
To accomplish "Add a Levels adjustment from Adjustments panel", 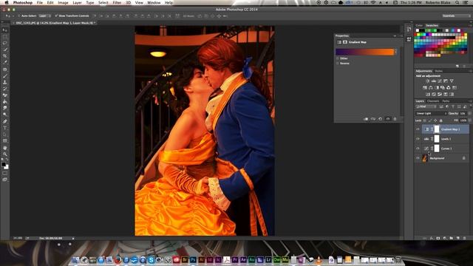I will tap(434, 81).
